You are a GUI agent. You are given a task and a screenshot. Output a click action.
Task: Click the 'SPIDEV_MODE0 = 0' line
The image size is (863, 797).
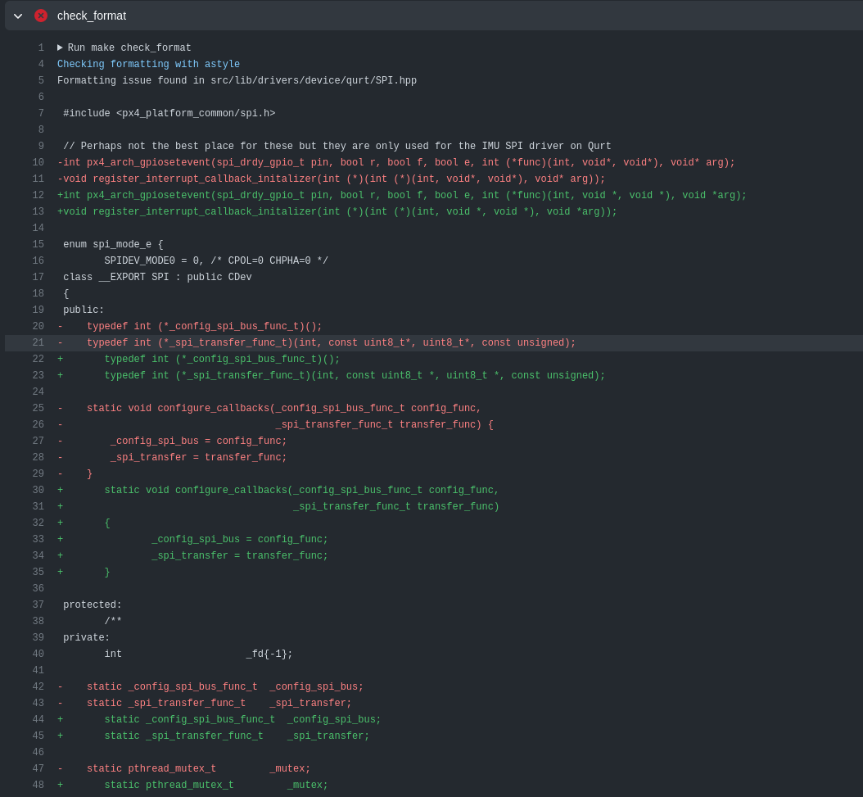(x=216, y=260)
